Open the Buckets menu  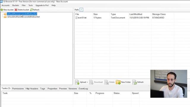(16, 5)
